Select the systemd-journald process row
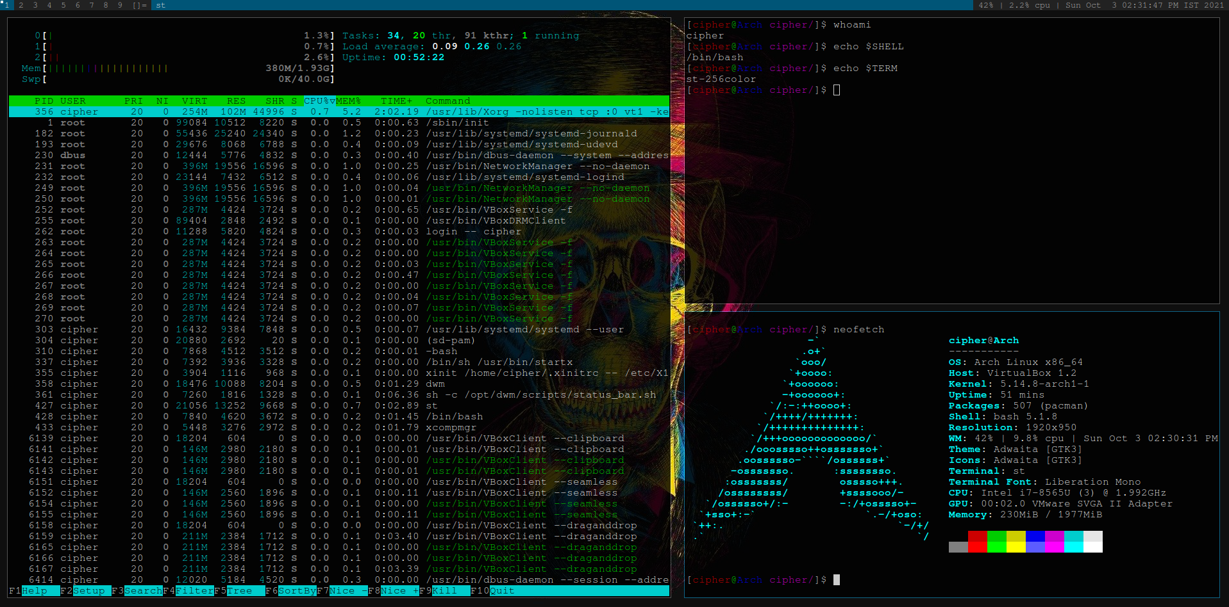Image resolution: width=1229 pixels, height=607 pixels. tap(339, 134)
